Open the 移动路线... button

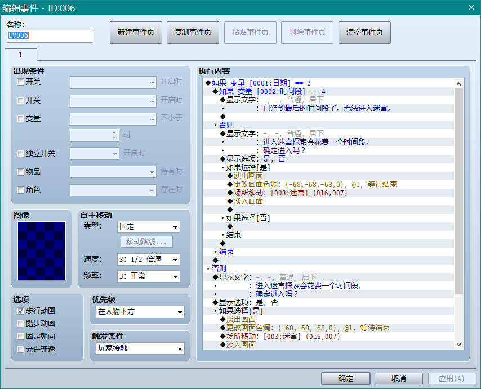point(146,242)
